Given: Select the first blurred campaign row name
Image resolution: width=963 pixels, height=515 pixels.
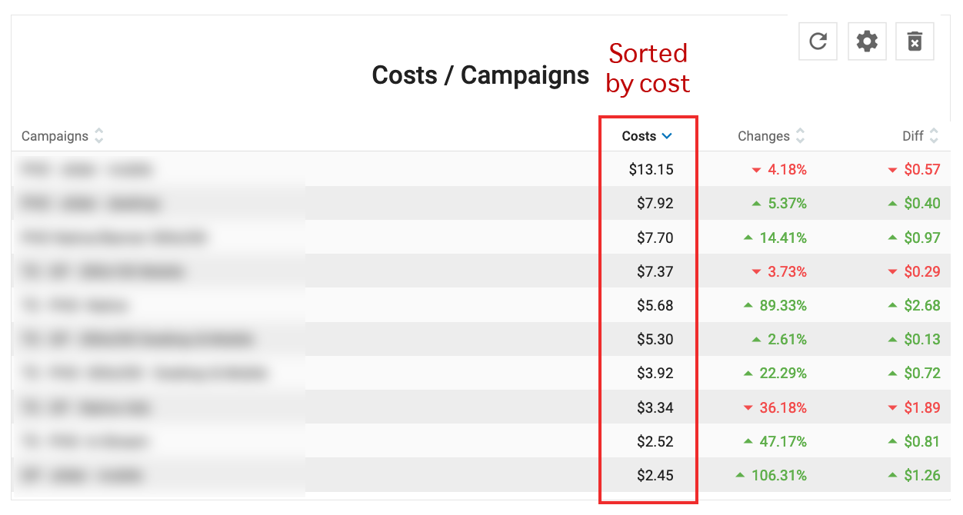Looking at the screenshot, I should [87, 169].
